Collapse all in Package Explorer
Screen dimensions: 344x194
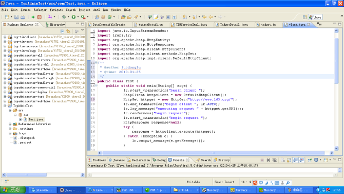[62, 31]
